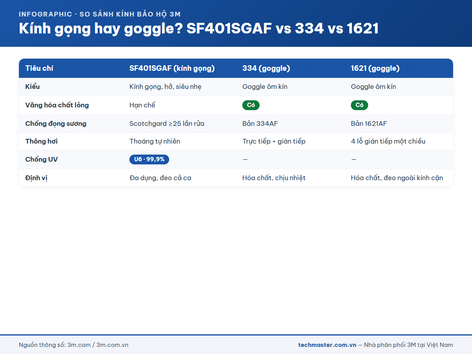
Task: Open the techmaster.com.vn link in footer
Action: [327, 345]
